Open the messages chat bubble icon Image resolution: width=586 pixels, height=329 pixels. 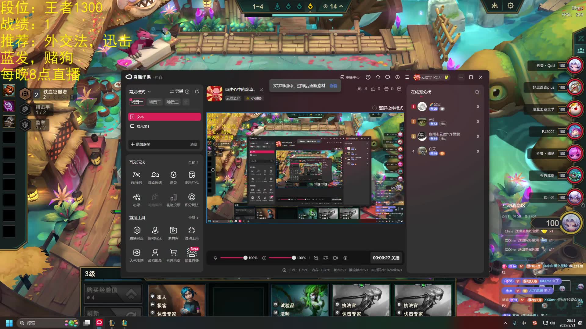tap(388, 77)
